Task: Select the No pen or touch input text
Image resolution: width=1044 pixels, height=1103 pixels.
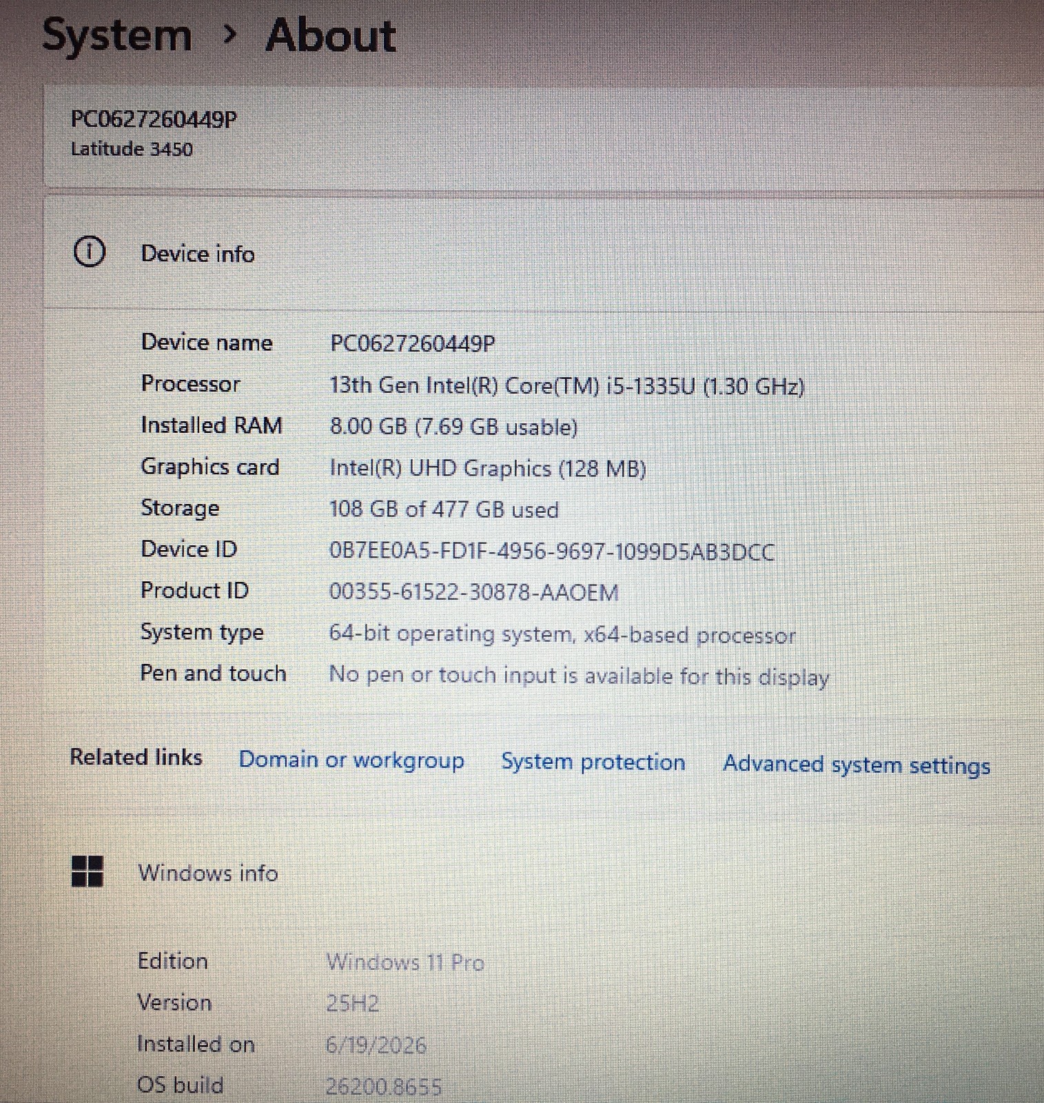Action: 579,676
